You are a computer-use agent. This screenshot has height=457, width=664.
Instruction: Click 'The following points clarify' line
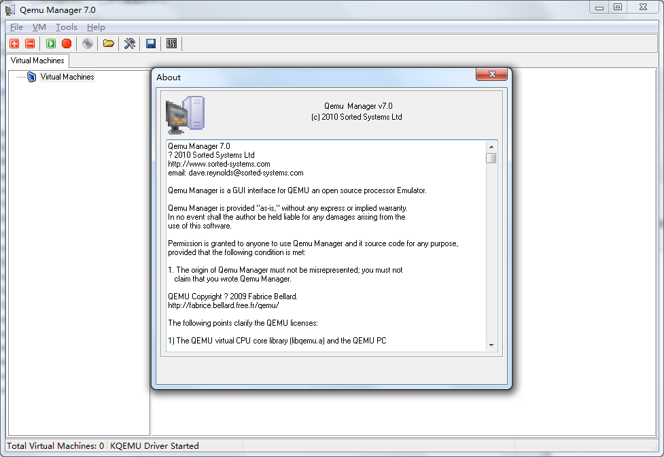pyautogui.click(x=243, y=323)
